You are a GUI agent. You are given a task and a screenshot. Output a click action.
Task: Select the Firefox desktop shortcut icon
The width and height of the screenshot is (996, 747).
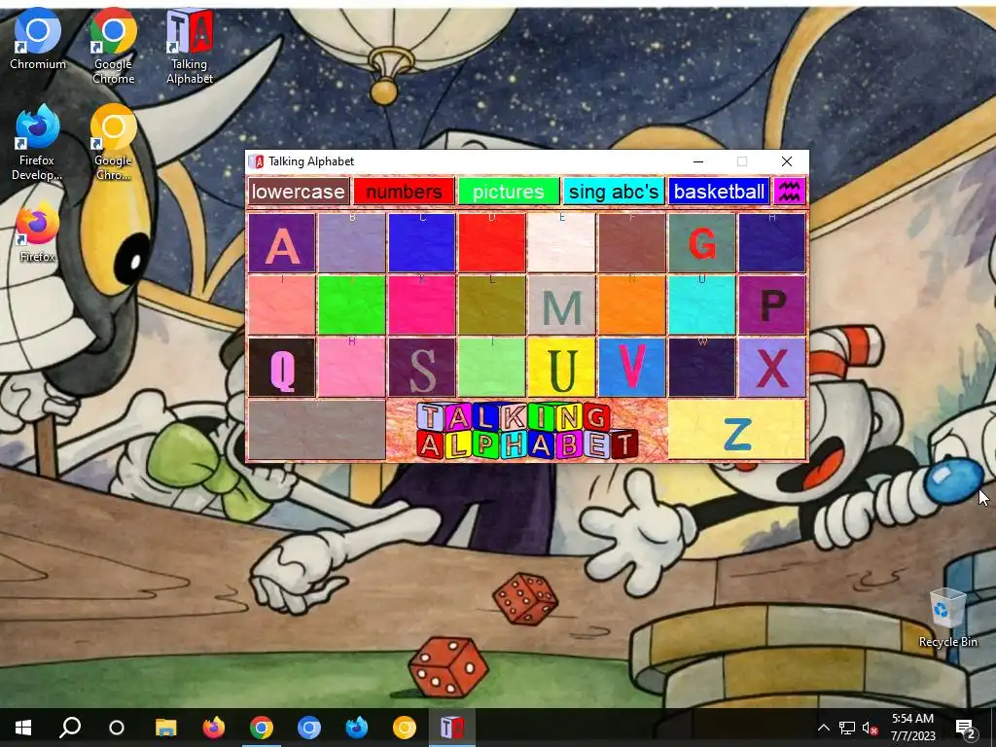(x=38, y=232)
